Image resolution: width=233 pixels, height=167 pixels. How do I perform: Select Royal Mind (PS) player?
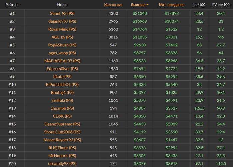pyautogui.click(x=62, y=29)
